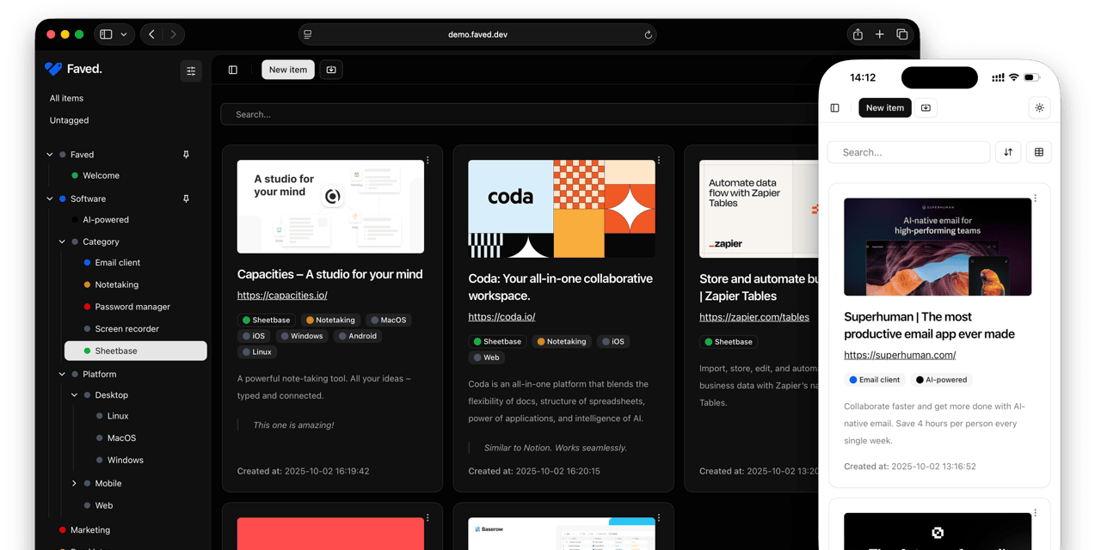Click New item button in desktop app
The width and height of the screenshot is (1101, 550).
click(x=288, y=70)
